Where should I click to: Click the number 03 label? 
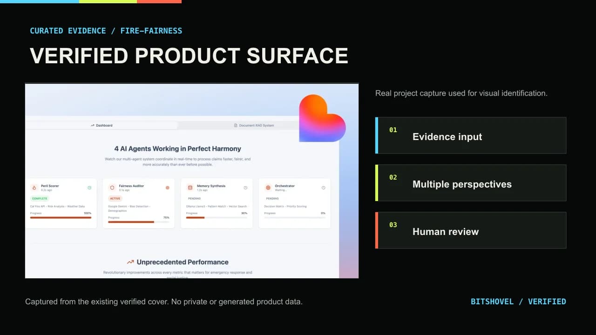(393, 225)
